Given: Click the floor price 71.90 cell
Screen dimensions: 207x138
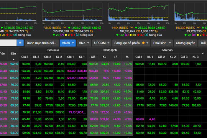Looking at the screenshot, I should coord(13,99).
